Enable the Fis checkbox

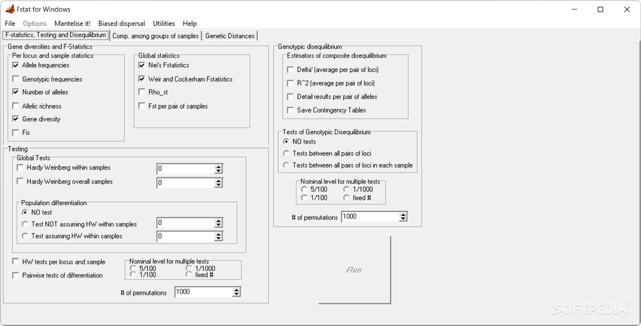16,133
